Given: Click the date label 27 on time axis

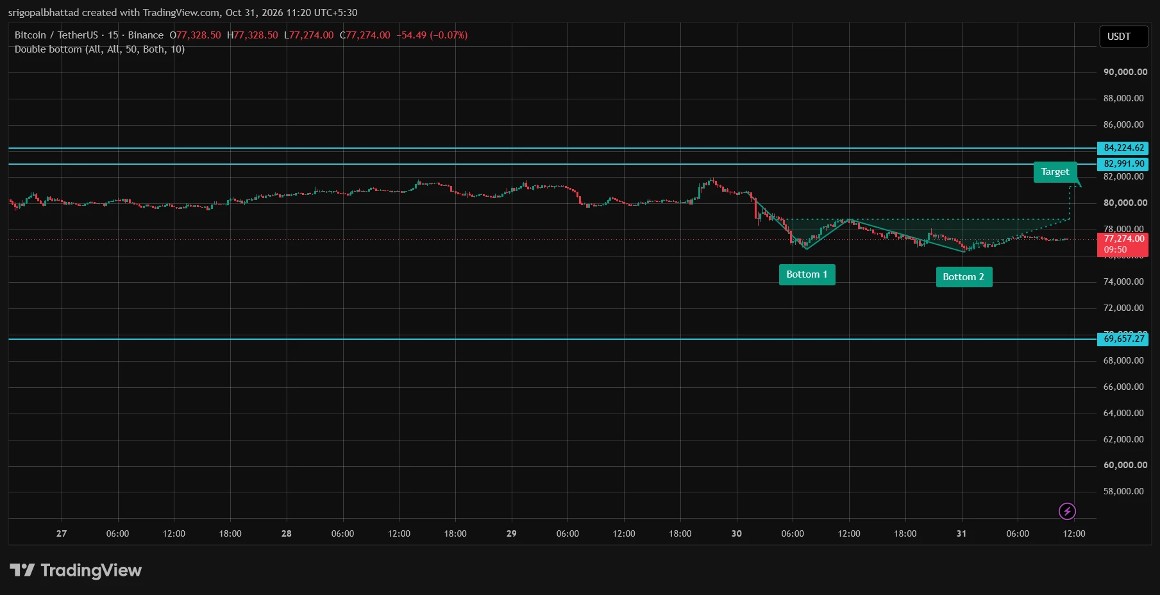Looking at the screenshot, I should (x=62, y=533).
